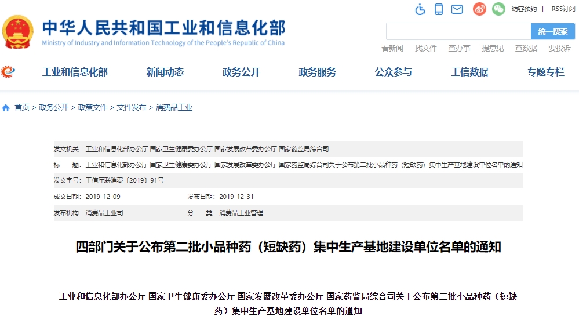Click the 发布日期 value 2019-12-31
Viewport: 579px width, 316px height.
236,197
